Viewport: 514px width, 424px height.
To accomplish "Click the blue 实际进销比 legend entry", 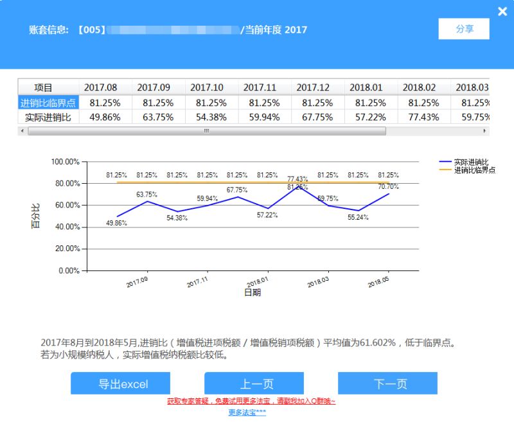I will click(x=463, y=162).
